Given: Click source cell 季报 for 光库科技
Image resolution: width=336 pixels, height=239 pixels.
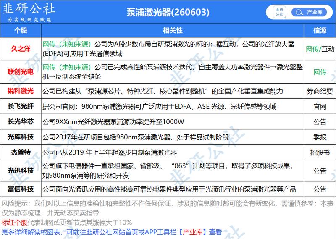Looking at the screenshot, I should point(320,137).
